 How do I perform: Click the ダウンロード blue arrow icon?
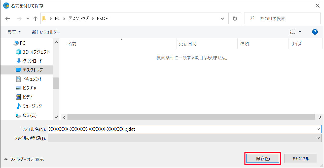point(19,61)
